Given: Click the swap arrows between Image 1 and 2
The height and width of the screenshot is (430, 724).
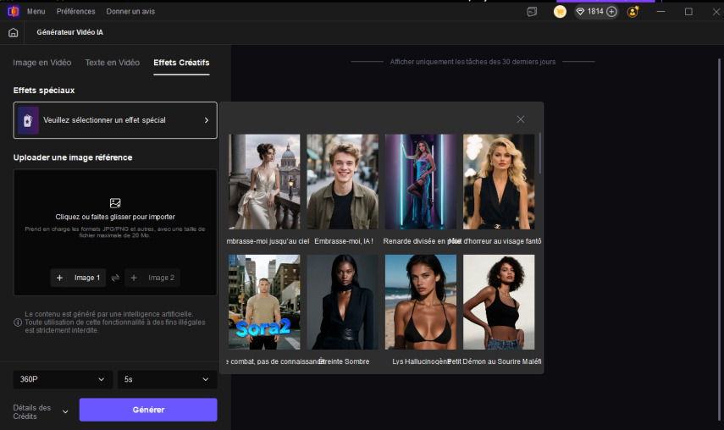Looking at the screenshot, I should 115,278.
